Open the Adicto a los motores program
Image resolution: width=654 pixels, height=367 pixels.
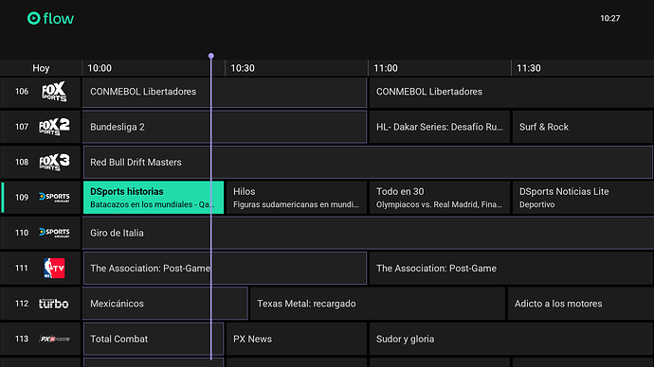click(581, 304)
